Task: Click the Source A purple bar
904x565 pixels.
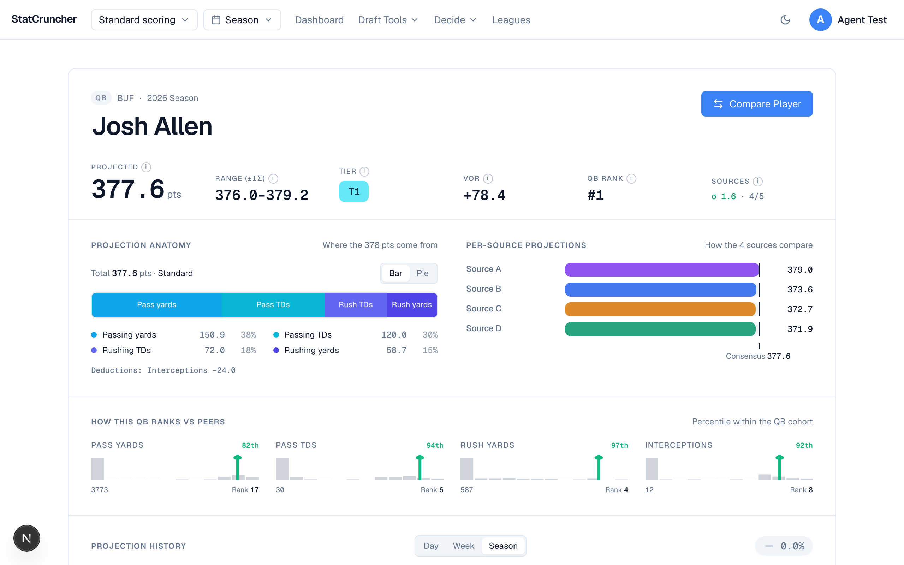Action: click(661, 269)
